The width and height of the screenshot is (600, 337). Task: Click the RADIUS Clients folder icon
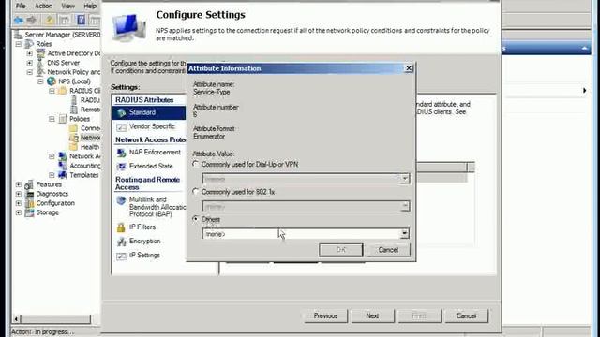point(62,91)
